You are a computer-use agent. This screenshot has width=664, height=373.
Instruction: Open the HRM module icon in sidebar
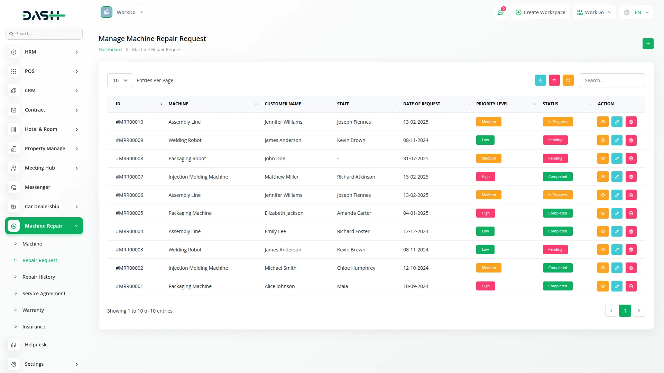pos(13,52)
